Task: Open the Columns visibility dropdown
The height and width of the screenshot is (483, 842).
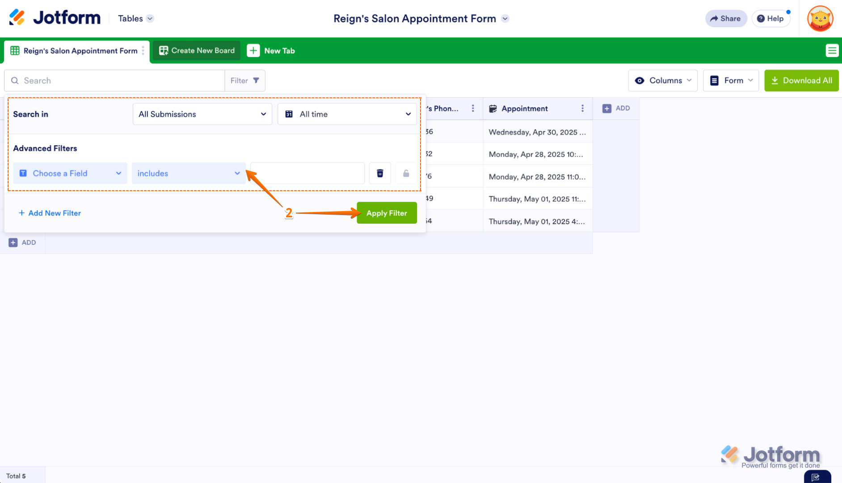Action: 663,80
